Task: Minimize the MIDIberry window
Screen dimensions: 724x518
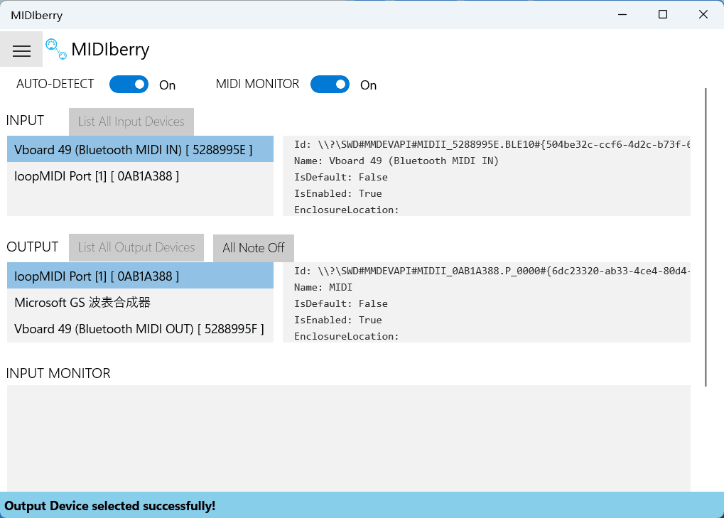Action: 622,14
